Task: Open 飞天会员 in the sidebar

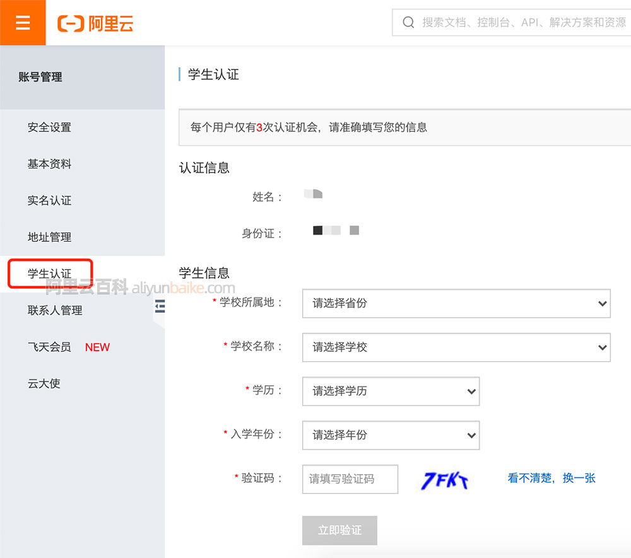Action: 49,347
